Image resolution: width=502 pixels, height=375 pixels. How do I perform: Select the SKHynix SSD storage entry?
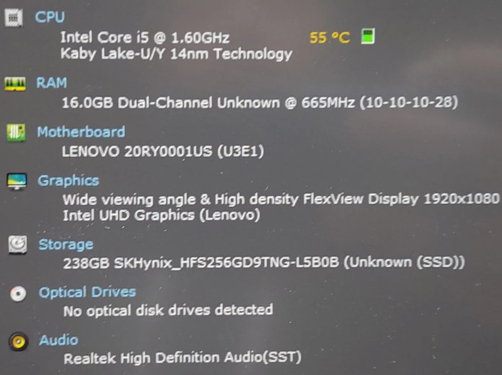264,263
